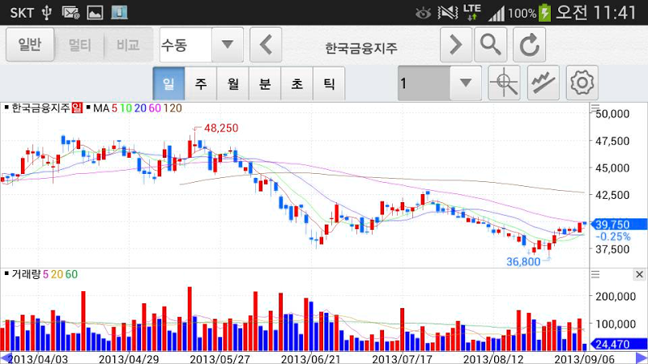Tap the 거래량 volume legend label
Viewport: 648px width, 364px height.
point(26,274)
